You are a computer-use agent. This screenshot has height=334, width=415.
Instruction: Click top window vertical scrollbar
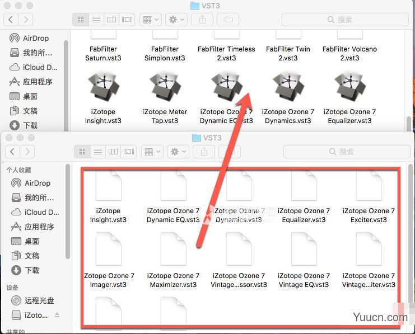click(409, 124)
